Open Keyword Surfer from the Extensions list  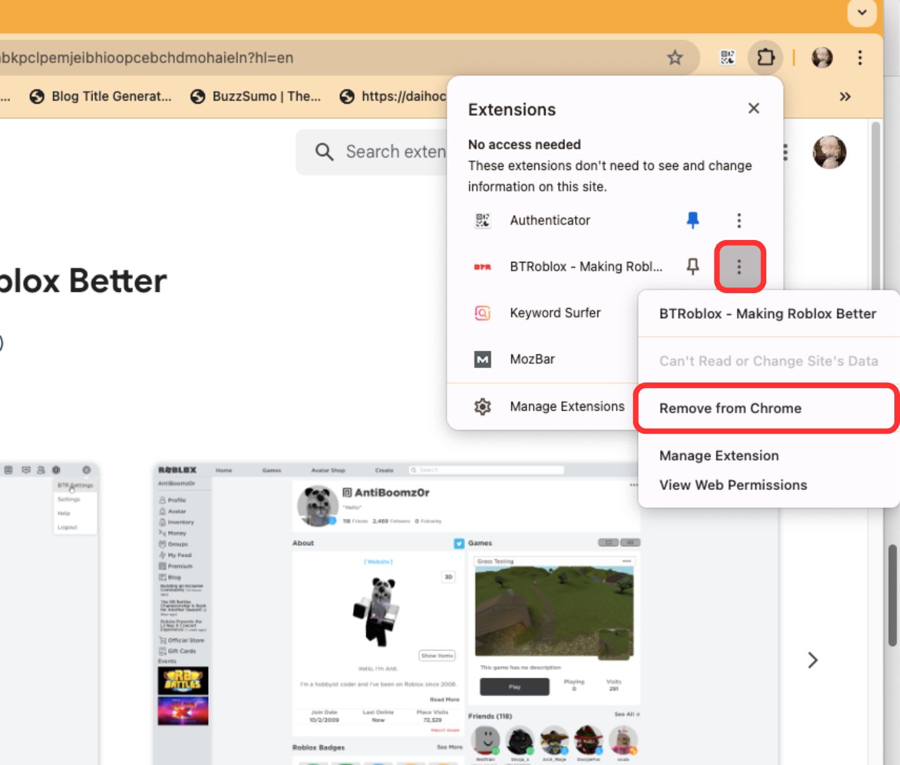tap(555, 312)
